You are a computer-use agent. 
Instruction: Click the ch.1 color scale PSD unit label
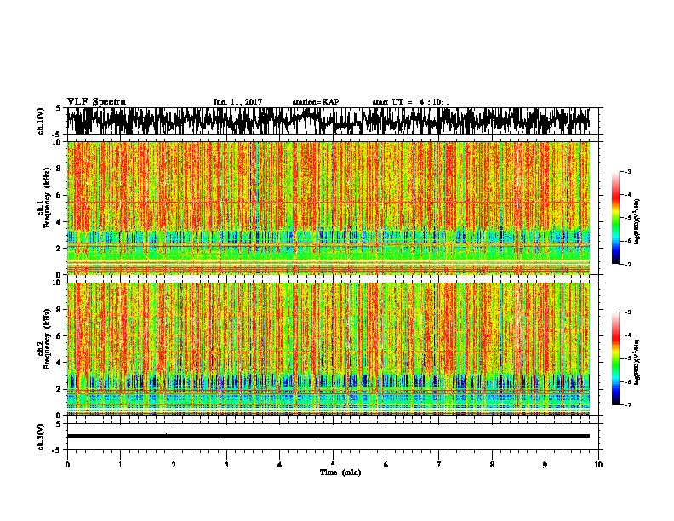(x=637, y=222)
